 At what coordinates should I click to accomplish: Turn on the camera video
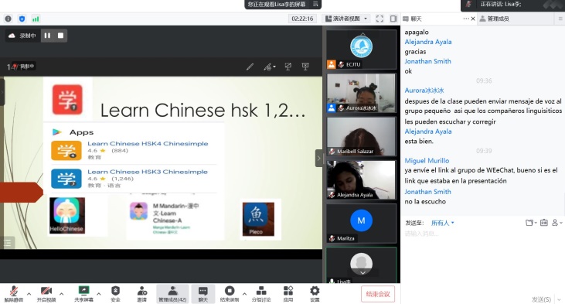46,293
